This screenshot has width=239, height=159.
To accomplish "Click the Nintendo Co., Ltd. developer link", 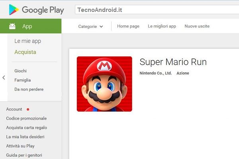I will (156, 73).
